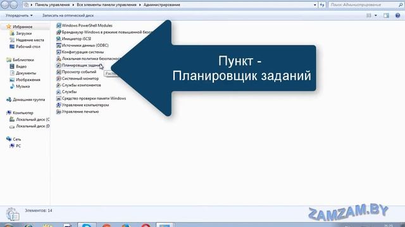Select PC under Сеть
405x227 pixels.
18,146
